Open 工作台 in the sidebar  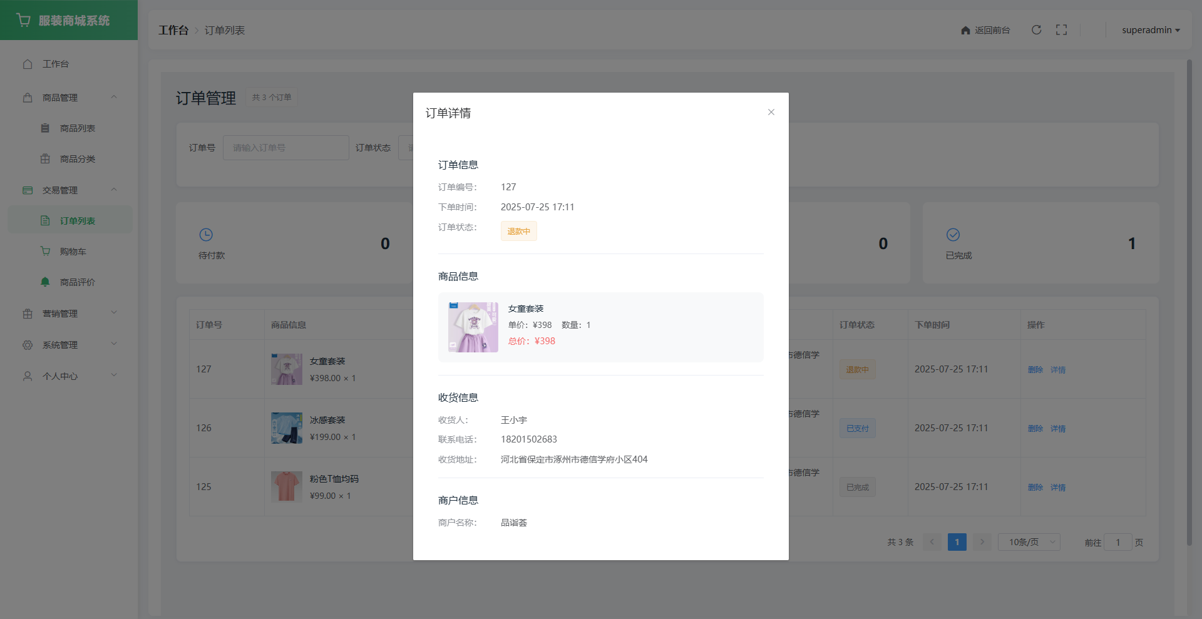click(56, 64)
